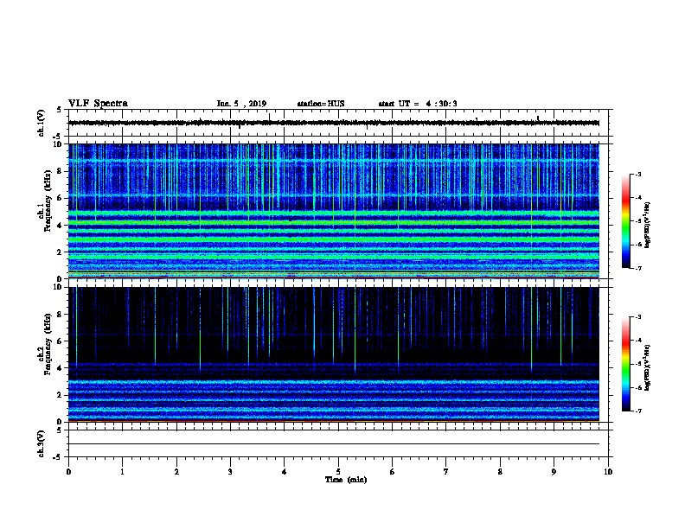The image size is (685, 529).
Task: Click the ch.1 colorbar log(PSD) unit label
Action: click(647, 225)
